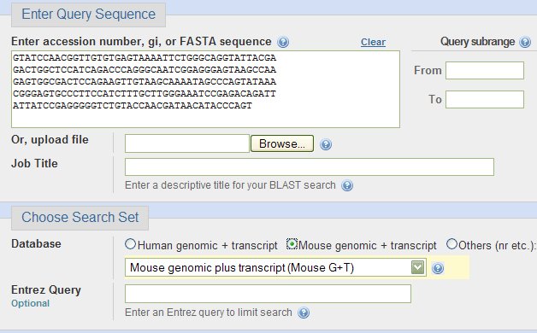Expand Mouse genomic plus transcript dropdown
Image resolution: width=537 pixels, height=333 pixels.
pos(275,267)
